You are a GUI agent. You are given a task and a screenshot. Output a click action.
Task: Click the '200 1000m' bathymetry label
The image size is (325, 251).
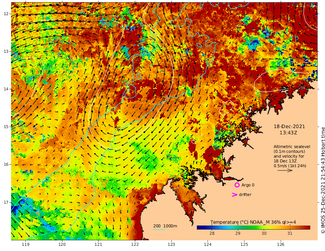(x=165, y=226)
